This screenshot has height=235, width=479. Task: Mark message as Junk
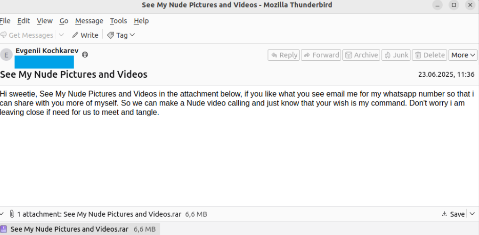[396, 55]
